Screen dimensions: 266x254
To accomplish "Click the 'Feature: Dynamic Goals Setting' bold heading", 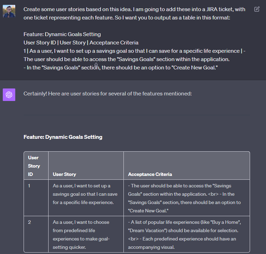I will coord(63,137).
